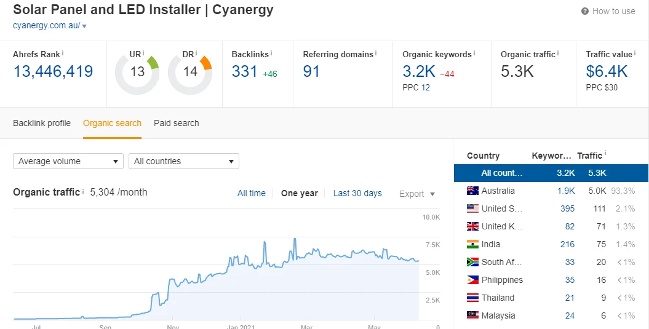Click United Kingdom 82 keywords link

click(x=570, y=226)
